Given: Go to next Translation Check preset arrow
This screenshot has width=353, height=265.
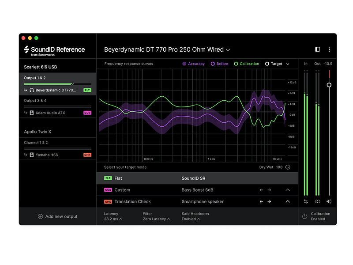Looking at the screenshot, I should click(x=269, y=201).
